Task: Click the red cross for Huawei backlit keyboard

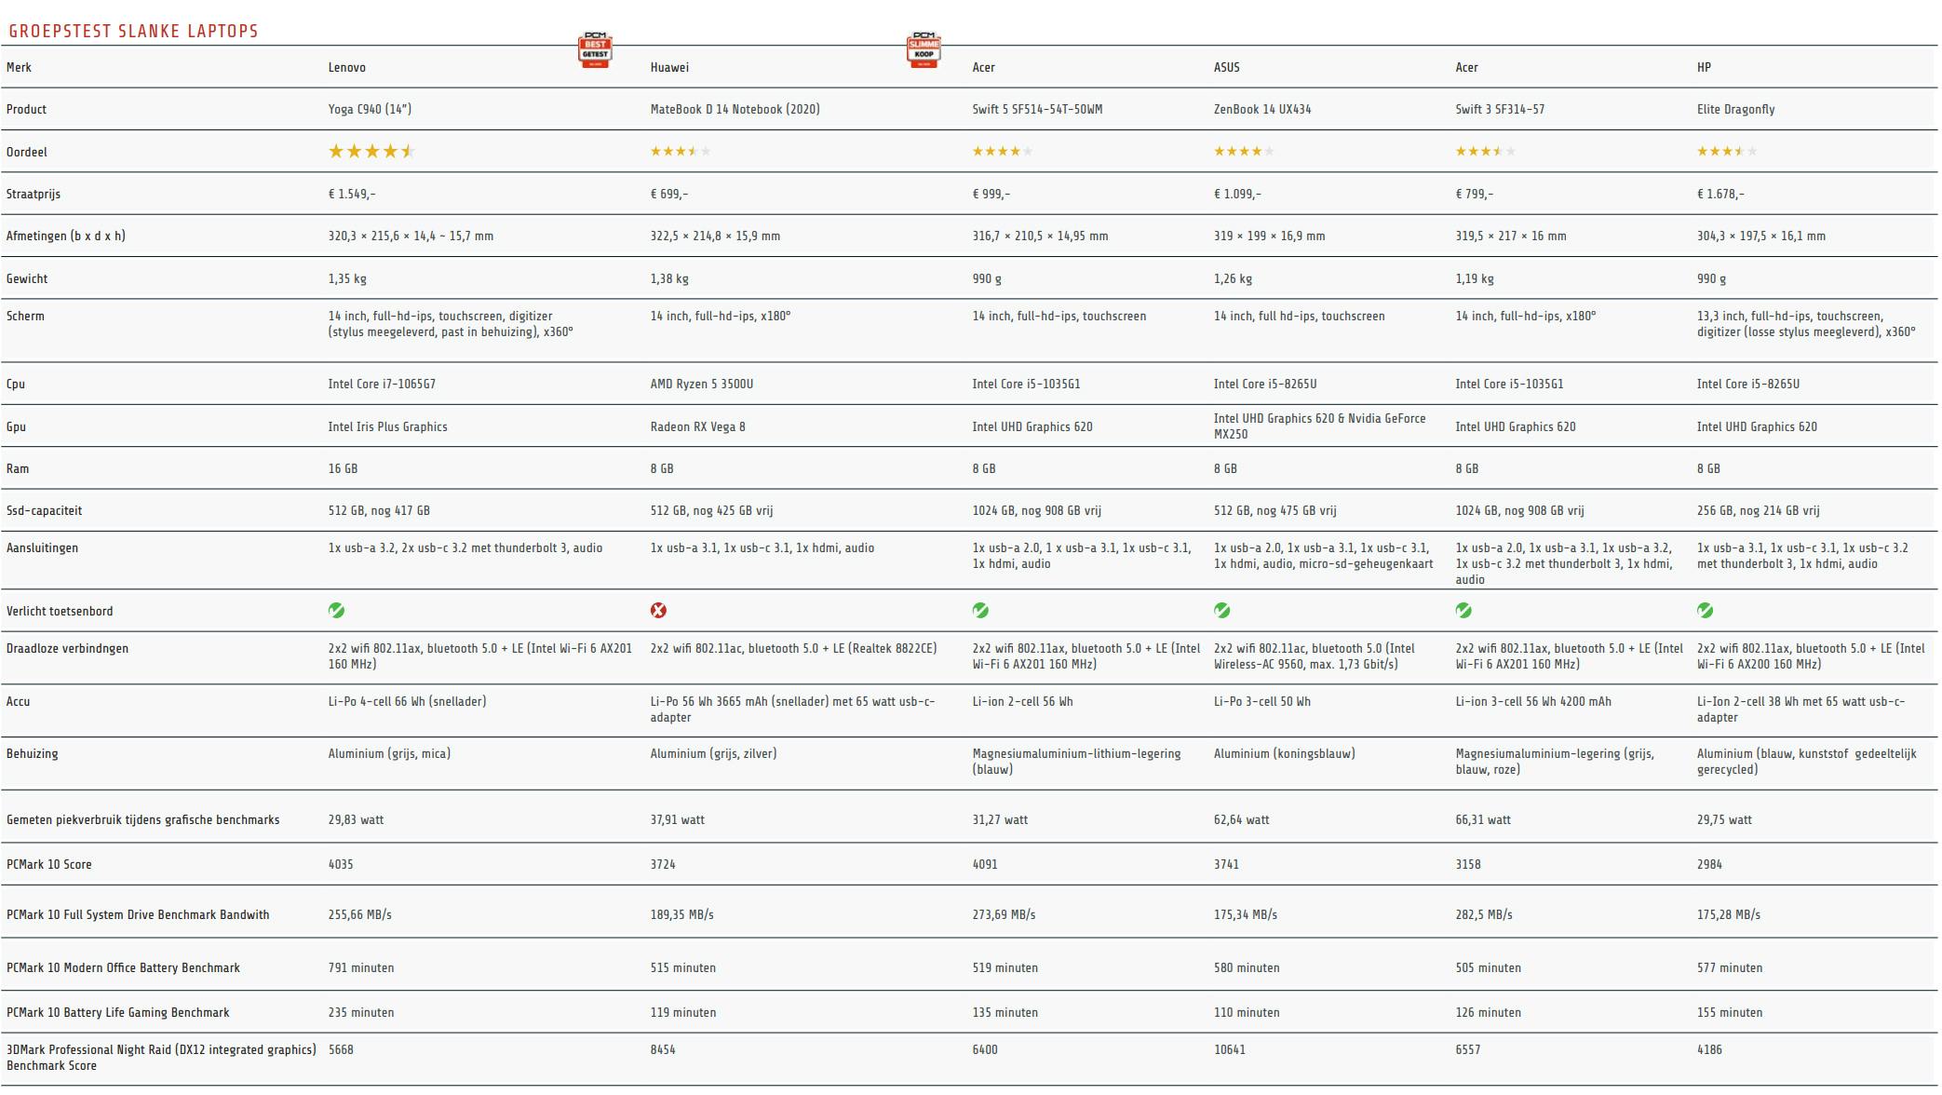Action: click(658, 611)
